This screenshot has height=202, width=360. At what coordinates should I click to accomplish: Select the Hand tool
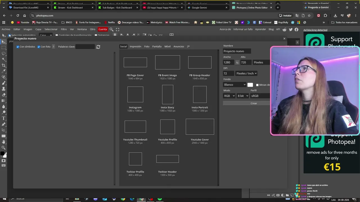(4, 142)
